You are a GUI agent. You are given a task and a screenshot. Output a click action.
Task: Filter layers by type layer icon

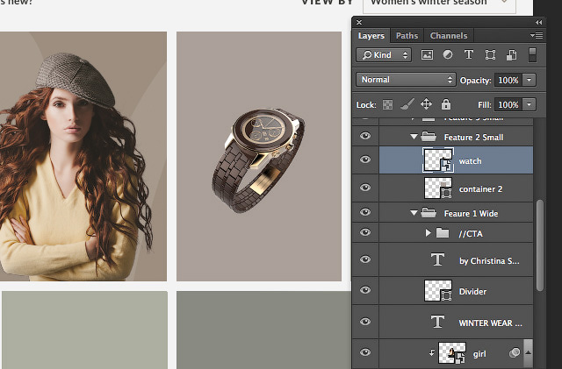[468, 55]
